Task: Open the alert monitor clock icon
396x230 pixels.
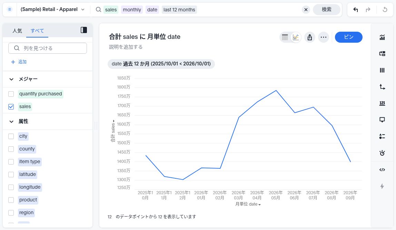Action: tap(382, 153)
